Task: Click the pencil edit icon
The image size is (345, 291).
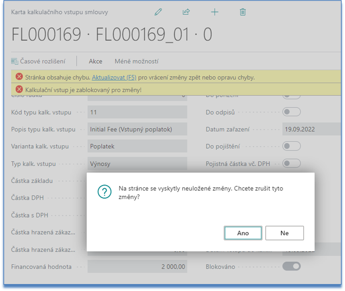Action: (x=158, y=12)
